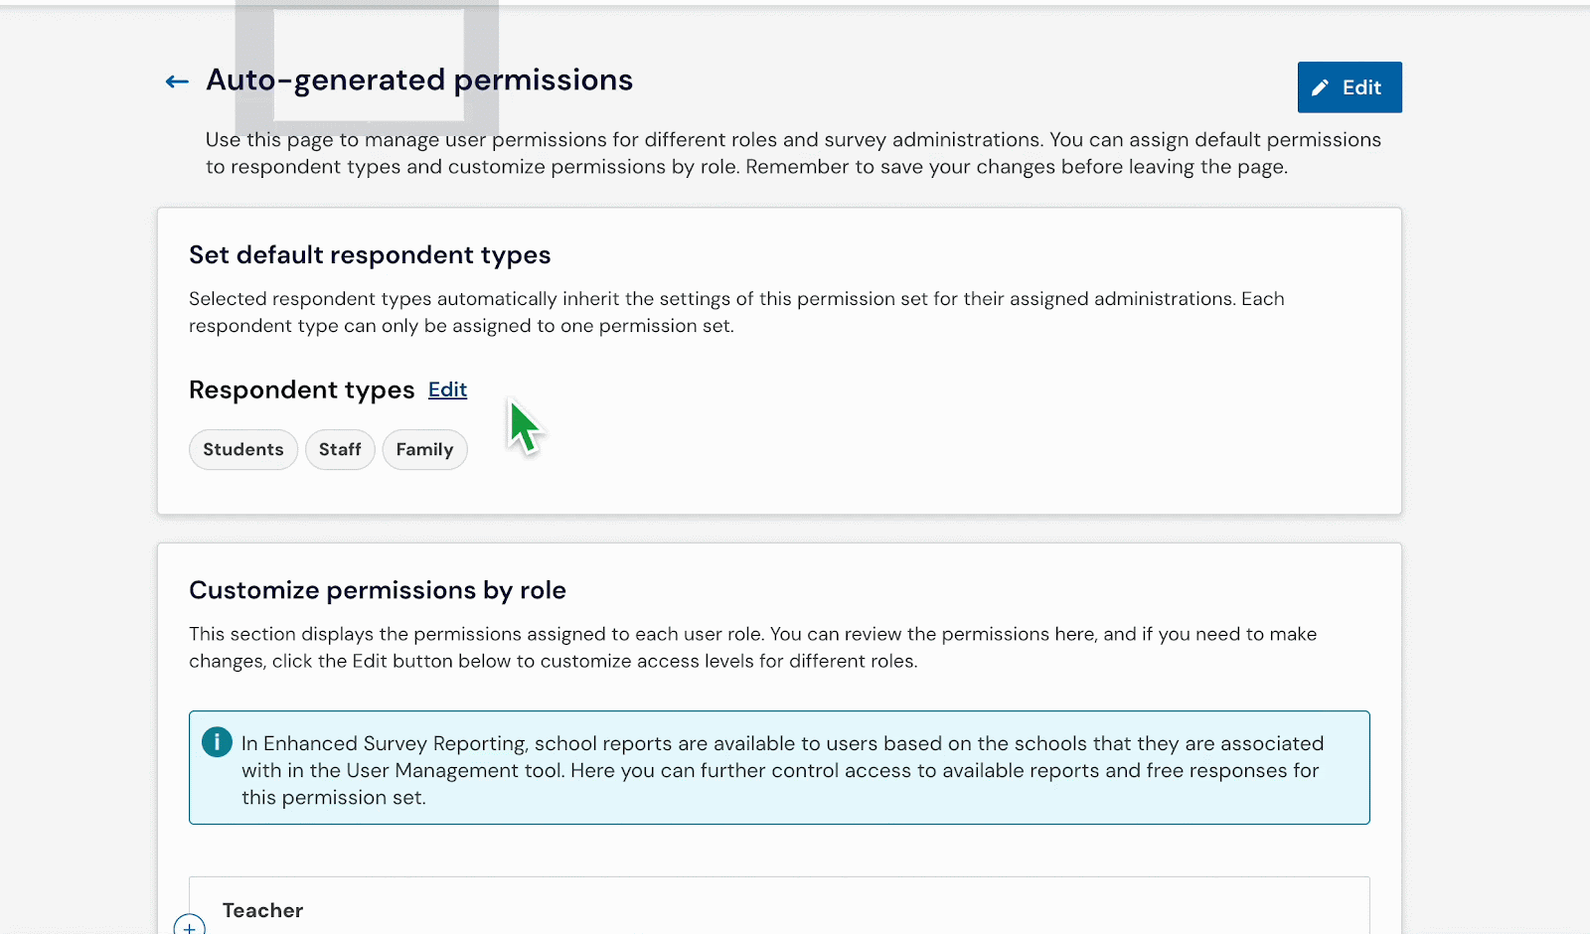
Task: Expand the Teacher role with plus icon
Action: point(189,926)
